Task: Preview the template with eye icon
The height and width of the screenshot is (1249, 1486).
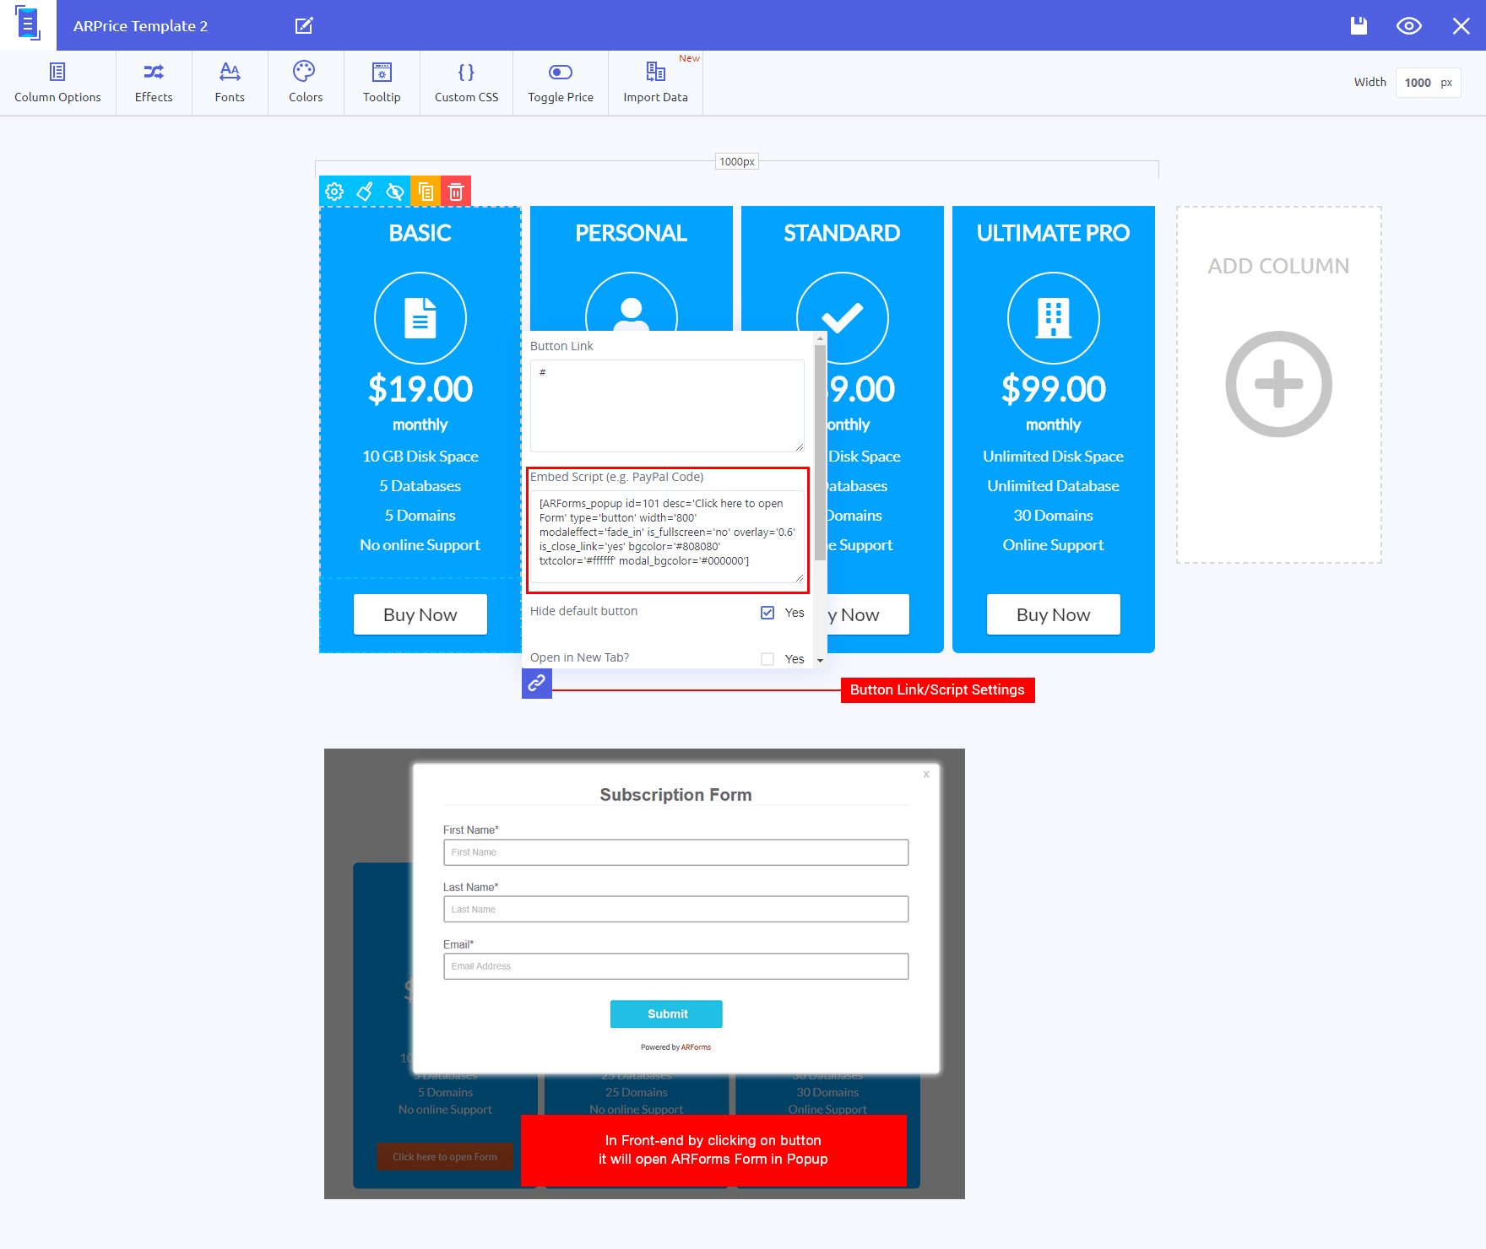Action: (1408, 25)
